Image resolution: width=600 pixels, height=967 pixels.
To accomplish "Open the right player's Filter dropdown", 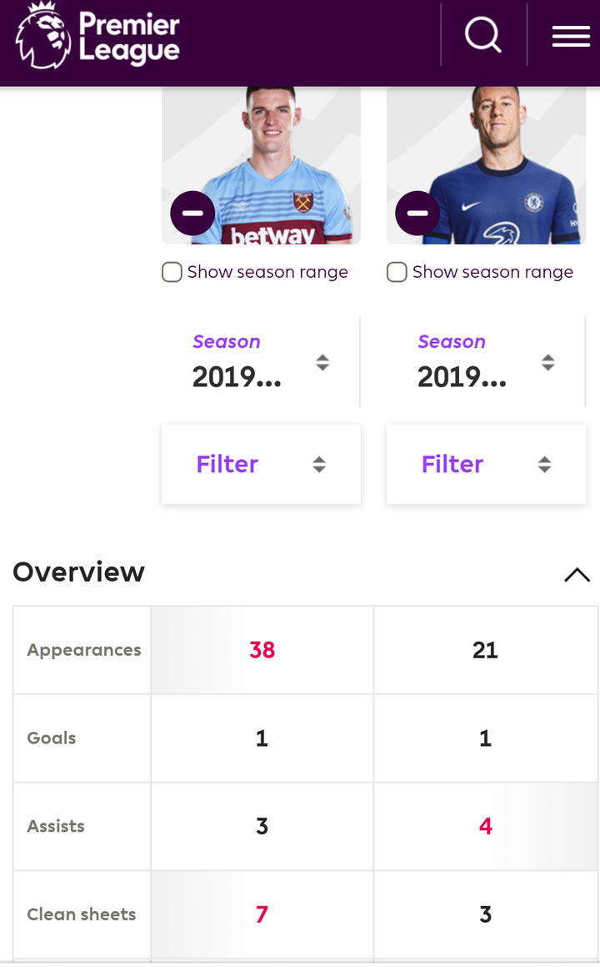I will click(x=485, y=464).
